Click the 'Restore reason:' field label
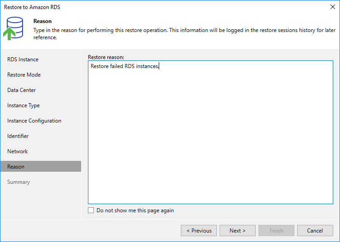 pyautogui.click(x=106, y=57)
